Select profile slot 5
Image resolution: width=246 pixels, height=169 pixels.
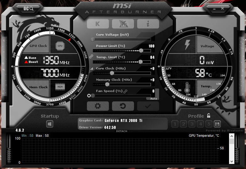coord(209,124)
